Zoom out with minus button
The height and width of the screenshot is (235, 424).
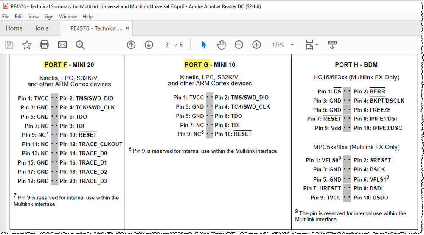pos(239,45)
